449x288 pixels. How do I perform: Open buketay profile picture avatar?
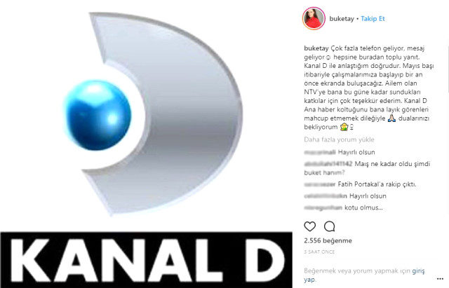[314, 19]
